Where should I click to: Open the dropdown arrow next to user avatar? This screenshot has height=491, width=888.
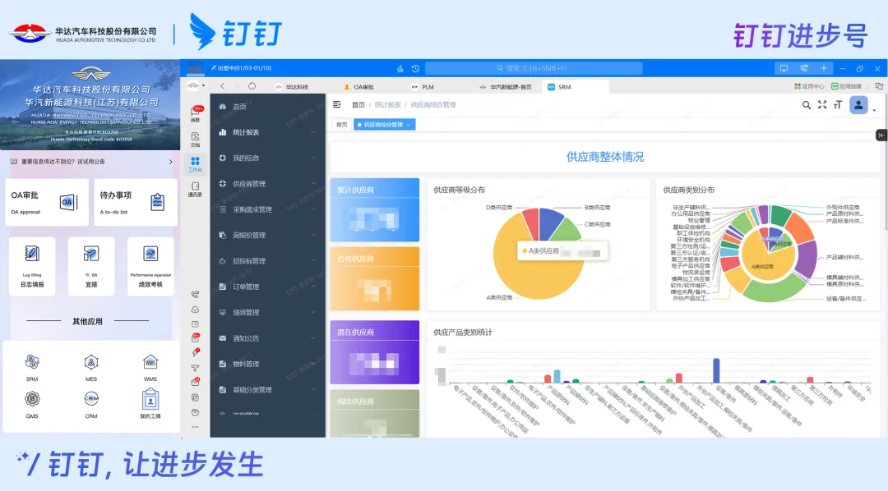click(x=874, y=110)
